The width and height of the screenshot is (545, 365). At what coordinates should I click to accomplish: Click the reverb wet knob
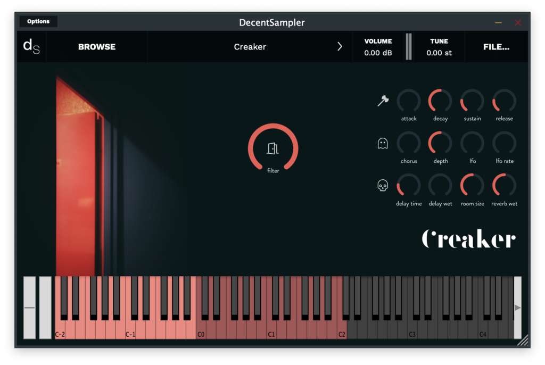pyautogui.click(x=505, y=186)
